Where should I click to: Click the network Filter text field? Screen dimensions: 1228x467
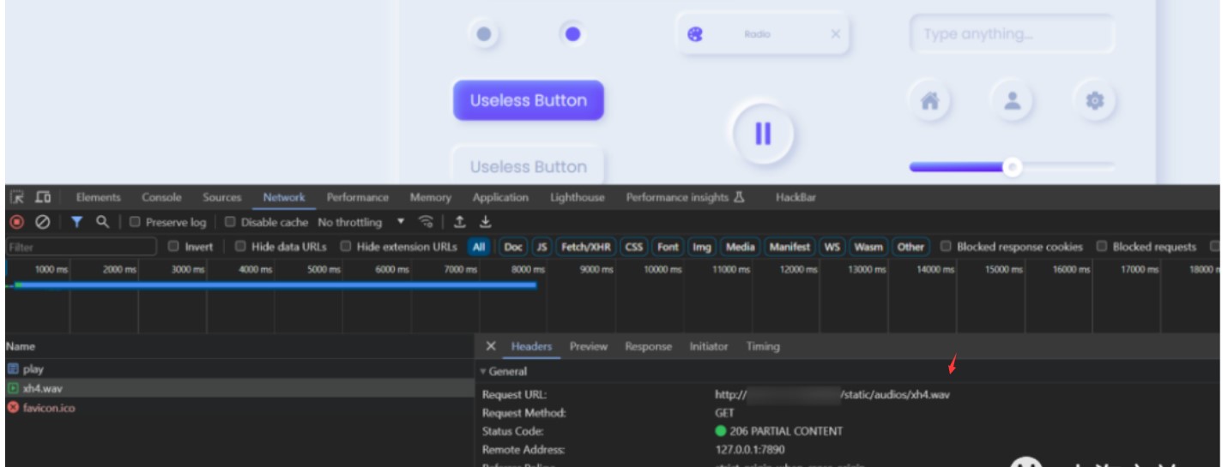[x=81, y=247]
